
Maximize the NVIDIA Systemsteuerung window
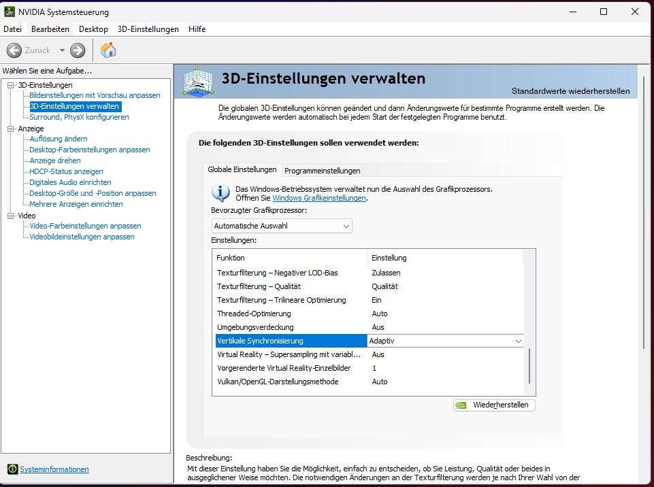(604, 12)
